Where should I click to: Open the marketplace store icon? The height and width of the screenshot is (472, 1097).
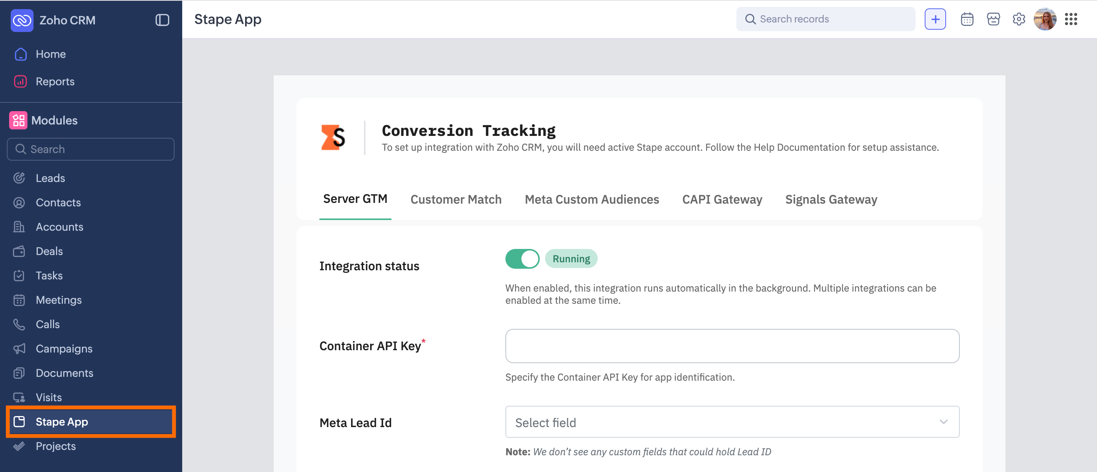click(993, 19)
